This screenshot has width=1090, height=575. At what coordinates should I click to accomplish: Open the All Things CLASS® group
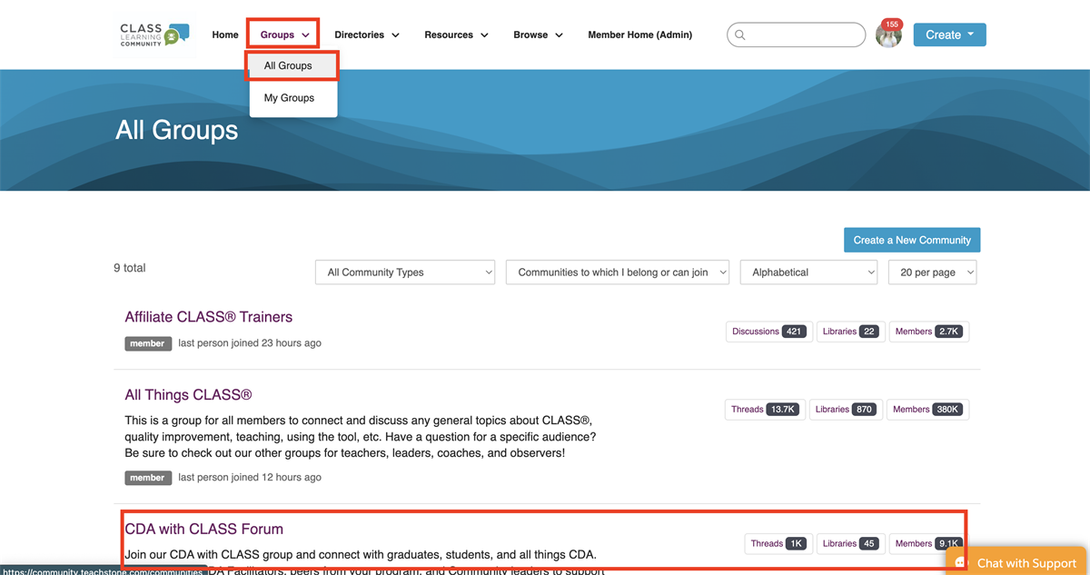click(188, 395)
